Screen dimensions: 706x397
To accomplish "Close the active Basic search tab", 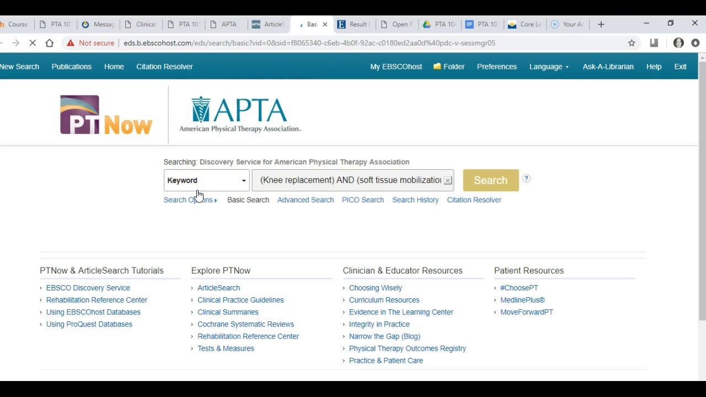I will pos(325,24).
